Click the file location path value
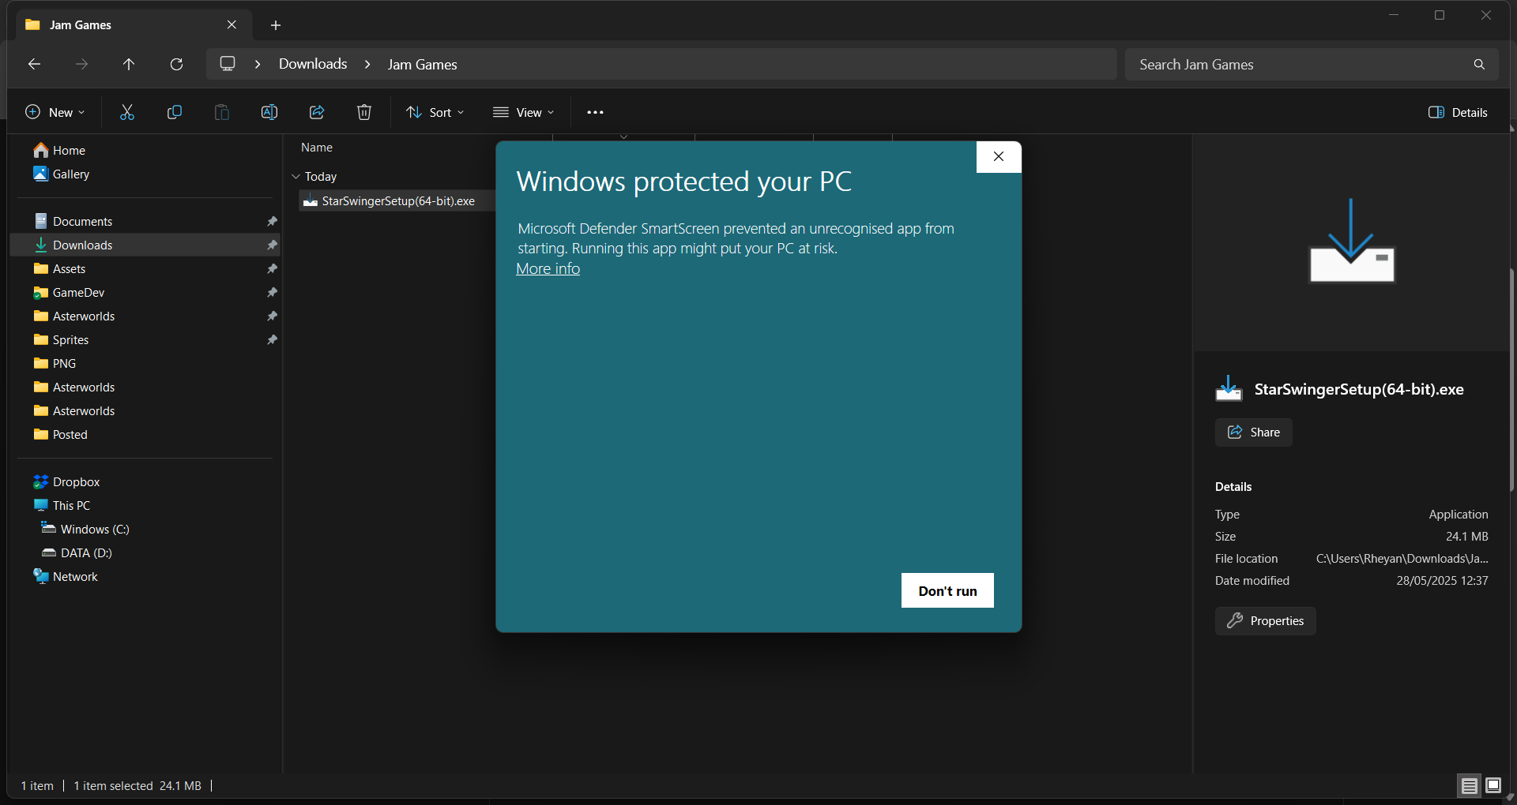The height and width of the screenshot is (805, 1517). [x=1402, y=558]
